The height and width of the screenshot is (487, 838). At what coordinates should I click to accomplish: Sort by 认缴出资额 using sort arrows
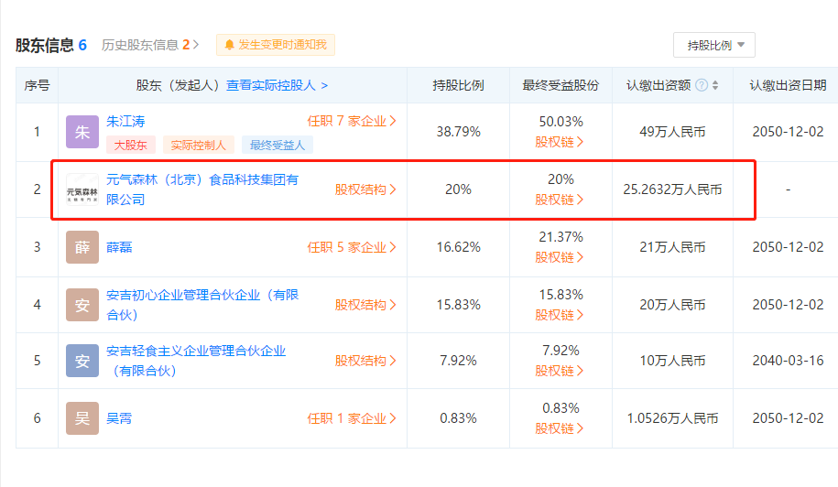click(715, 85)
